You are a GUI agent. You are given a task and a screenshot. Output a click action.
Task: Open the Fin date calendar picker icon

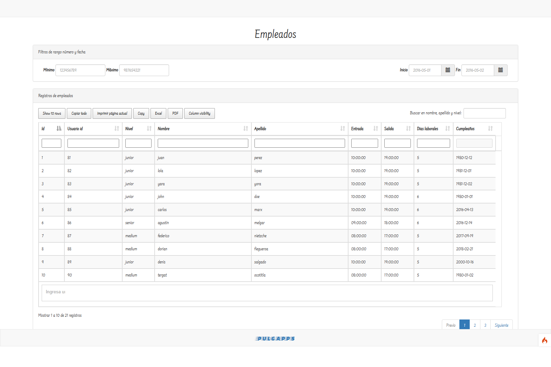tap(501, 70)
